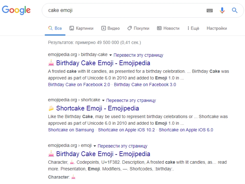Switch to the Покупки tab
Screen dimensions: 245x184
(138, 28)
